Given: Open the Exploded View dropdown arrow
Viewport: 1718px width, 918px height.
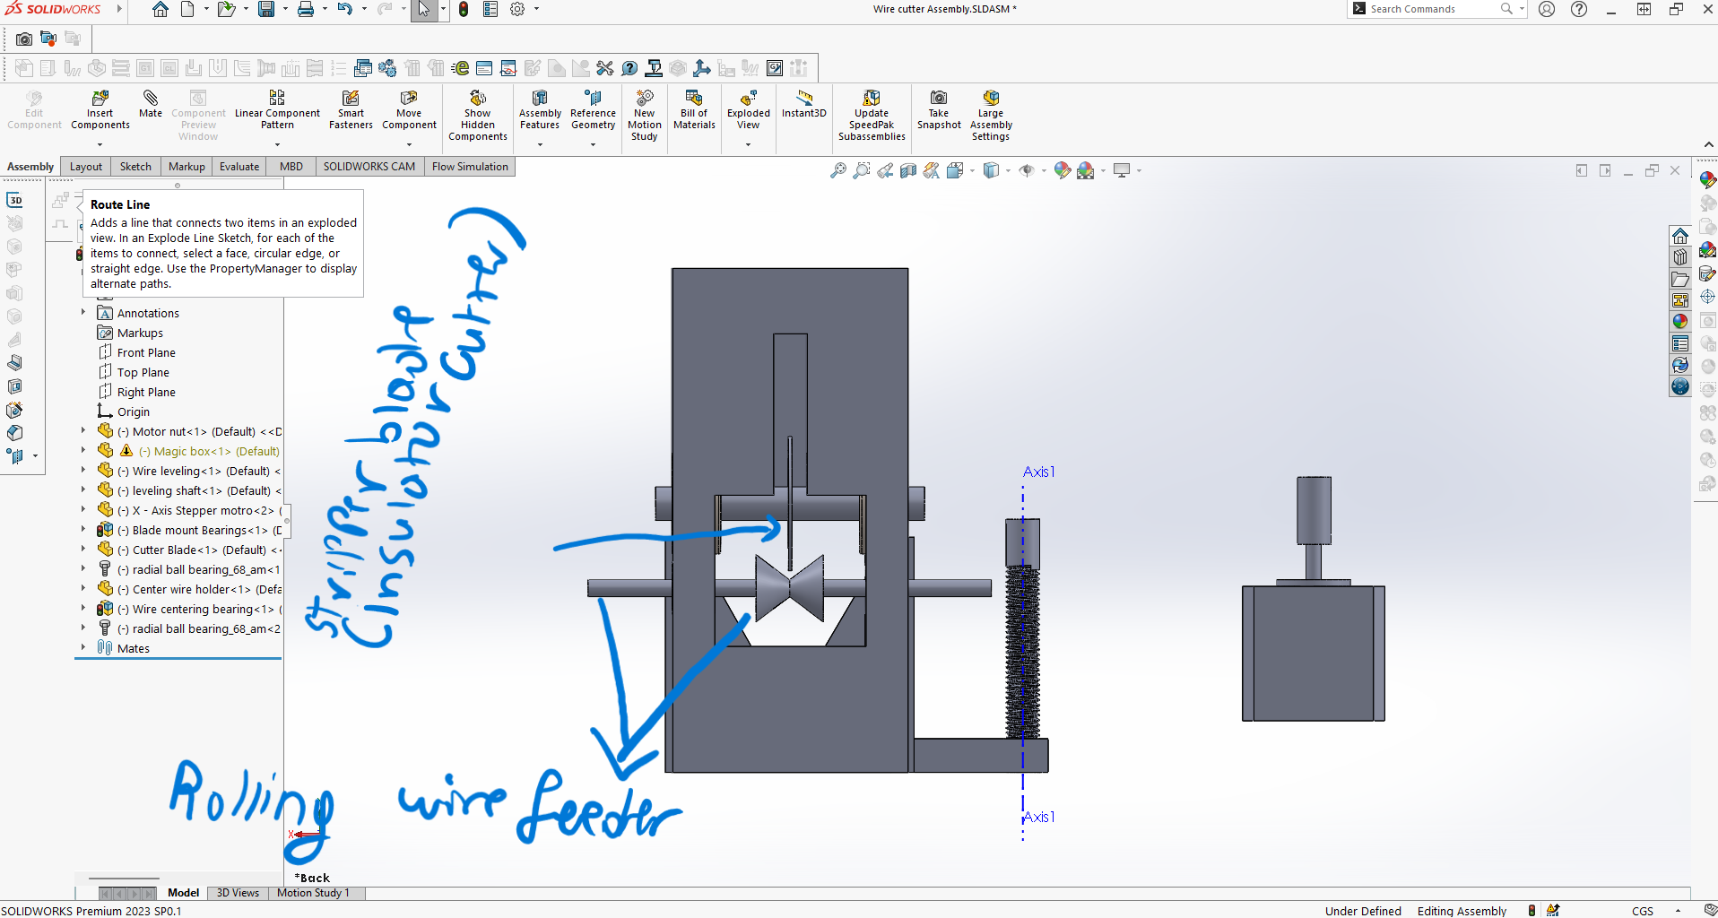Looking at the screenshot, I should pos(749,144).
